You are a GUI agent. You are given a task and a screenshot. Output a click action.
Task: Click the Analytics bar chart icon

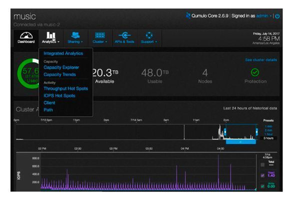pyautogui.click(x=51, y=35)
